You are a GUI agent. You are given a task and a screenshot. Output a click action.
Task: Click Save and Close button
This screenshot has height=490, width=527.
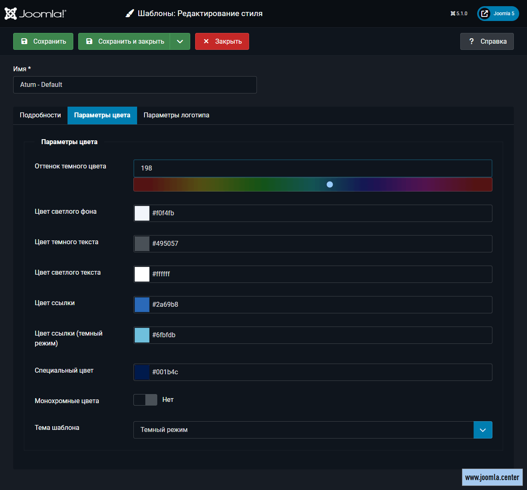point(124,42)
